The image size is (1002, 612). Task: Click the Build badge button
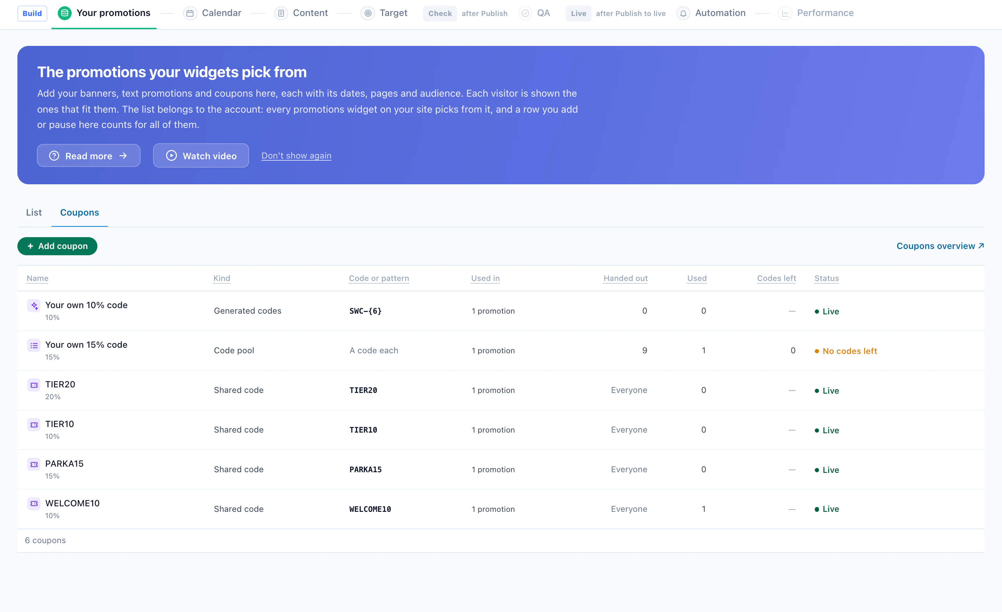coord(32,14)
